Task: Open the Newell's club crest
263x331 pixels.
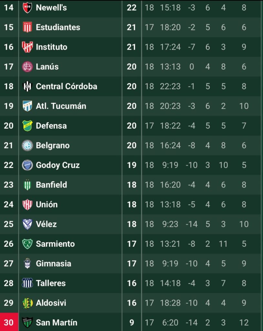Action: pyautogui.click(x=27, y=8)
